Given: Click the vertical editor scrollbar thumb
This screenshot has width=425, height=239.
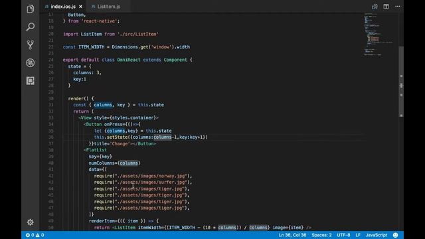Looking at the screenshot, I should (401, 81).
